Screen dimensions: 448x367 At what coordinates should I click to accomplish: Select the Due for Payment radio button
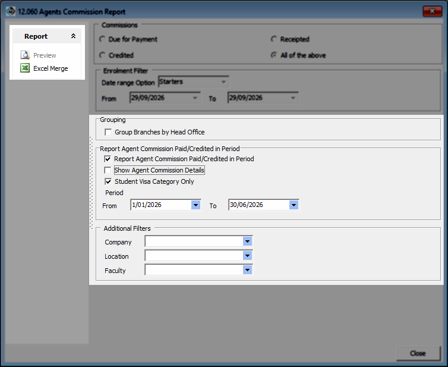pos(102,39)
